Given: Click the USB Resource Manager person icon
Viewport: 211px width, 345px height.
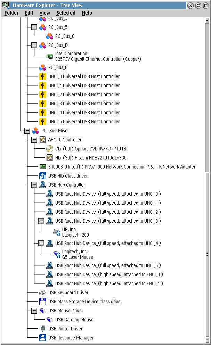Looking at the screenshot, I should click(42, 338).
